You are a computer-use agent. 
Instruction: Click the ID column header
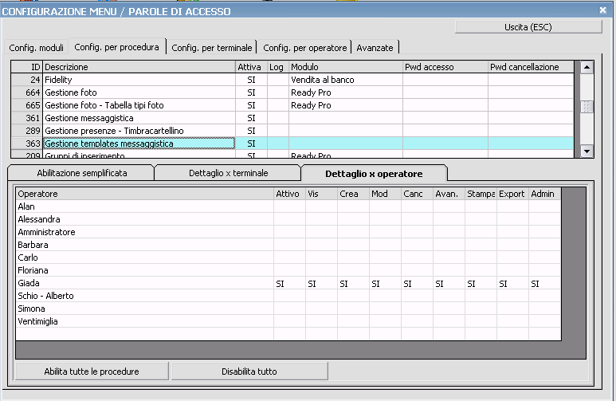click(x=27, y=67)
